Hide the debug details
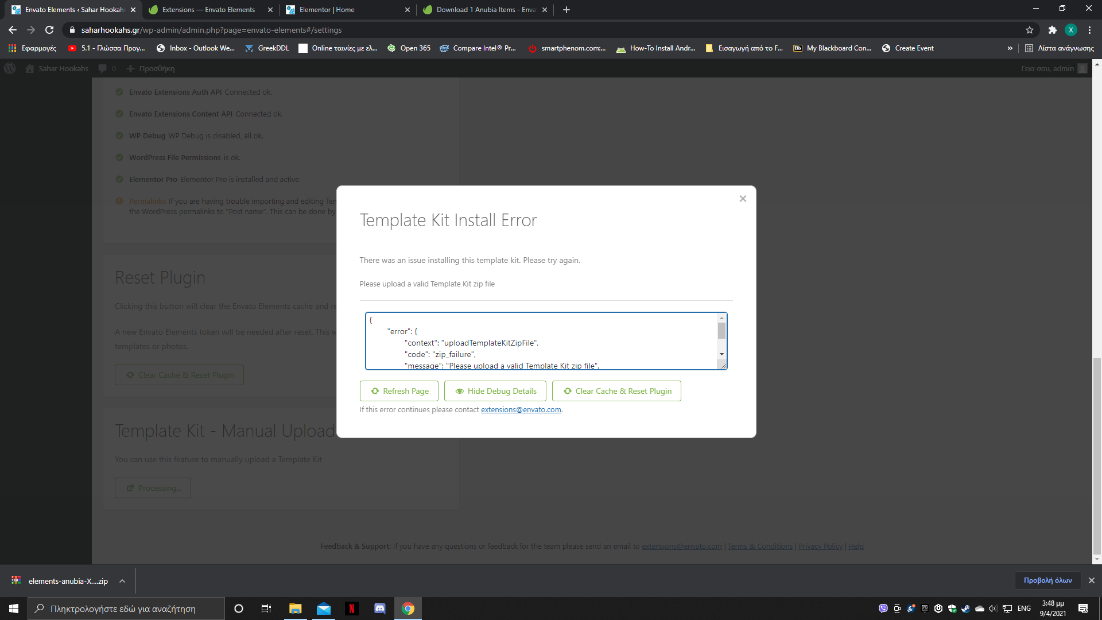 pos(495,391)
